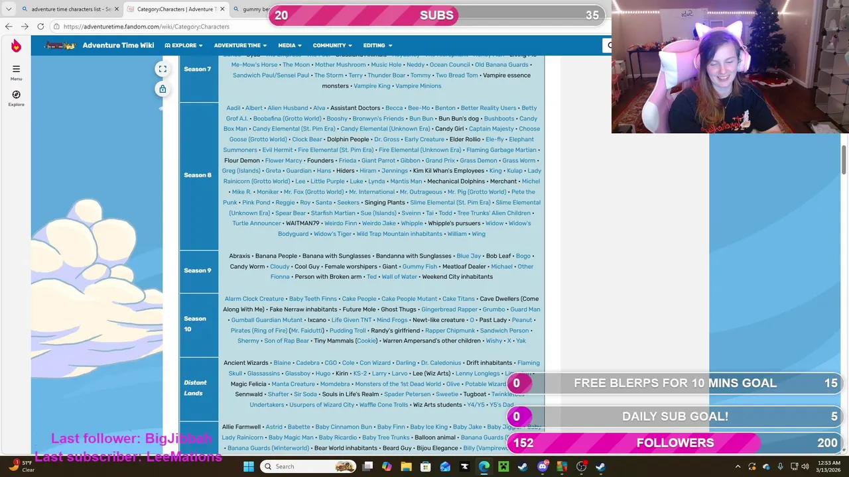This screenshot has height=477, width=849.
Task: Click the FOLLOWERS goal progress bar
Action: pyautogui.click(x=675, y=443)
